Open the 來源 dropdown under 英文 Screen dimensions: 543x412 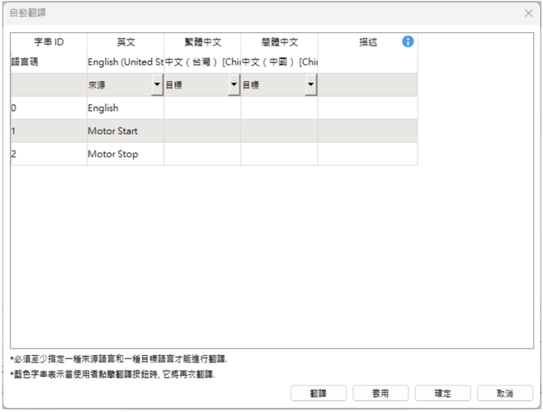[158, 85]
